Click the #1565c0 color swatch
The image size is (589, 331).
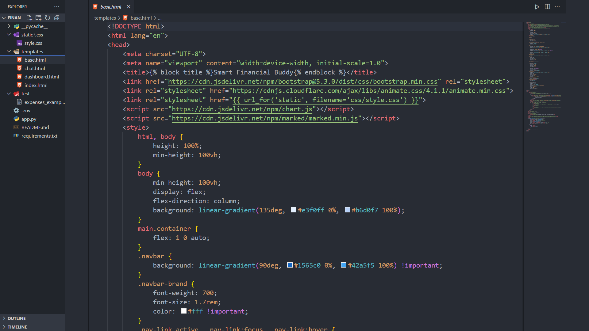(290, 265)
